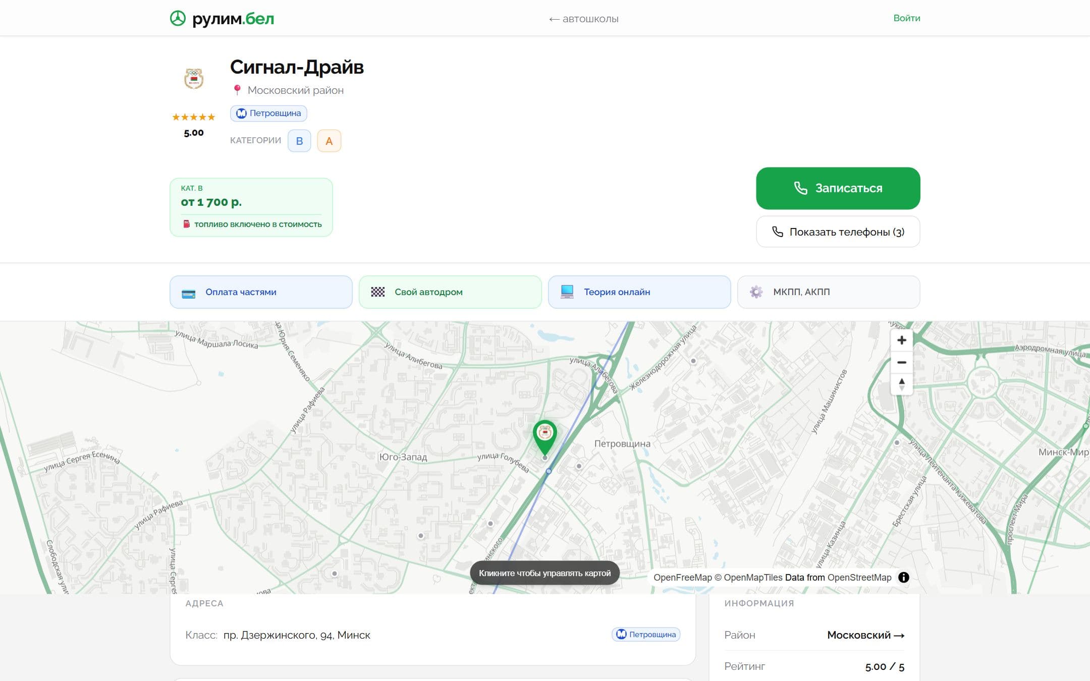The height and width of the screenshot is (681, 1090).
Task: Click the fuel canister icon in price card
Action: pos(186,224)
